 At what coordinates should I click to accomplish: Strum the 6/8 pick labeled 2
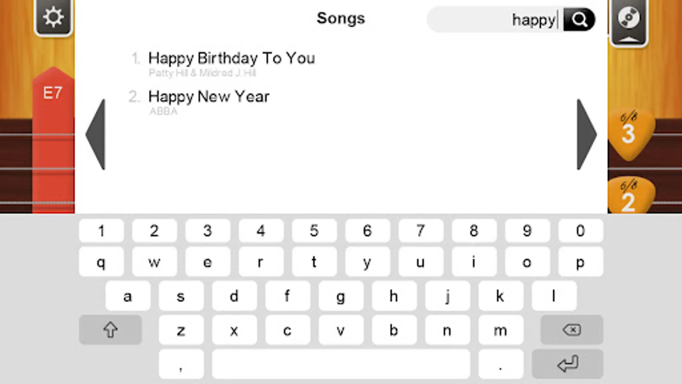(627, 196)
